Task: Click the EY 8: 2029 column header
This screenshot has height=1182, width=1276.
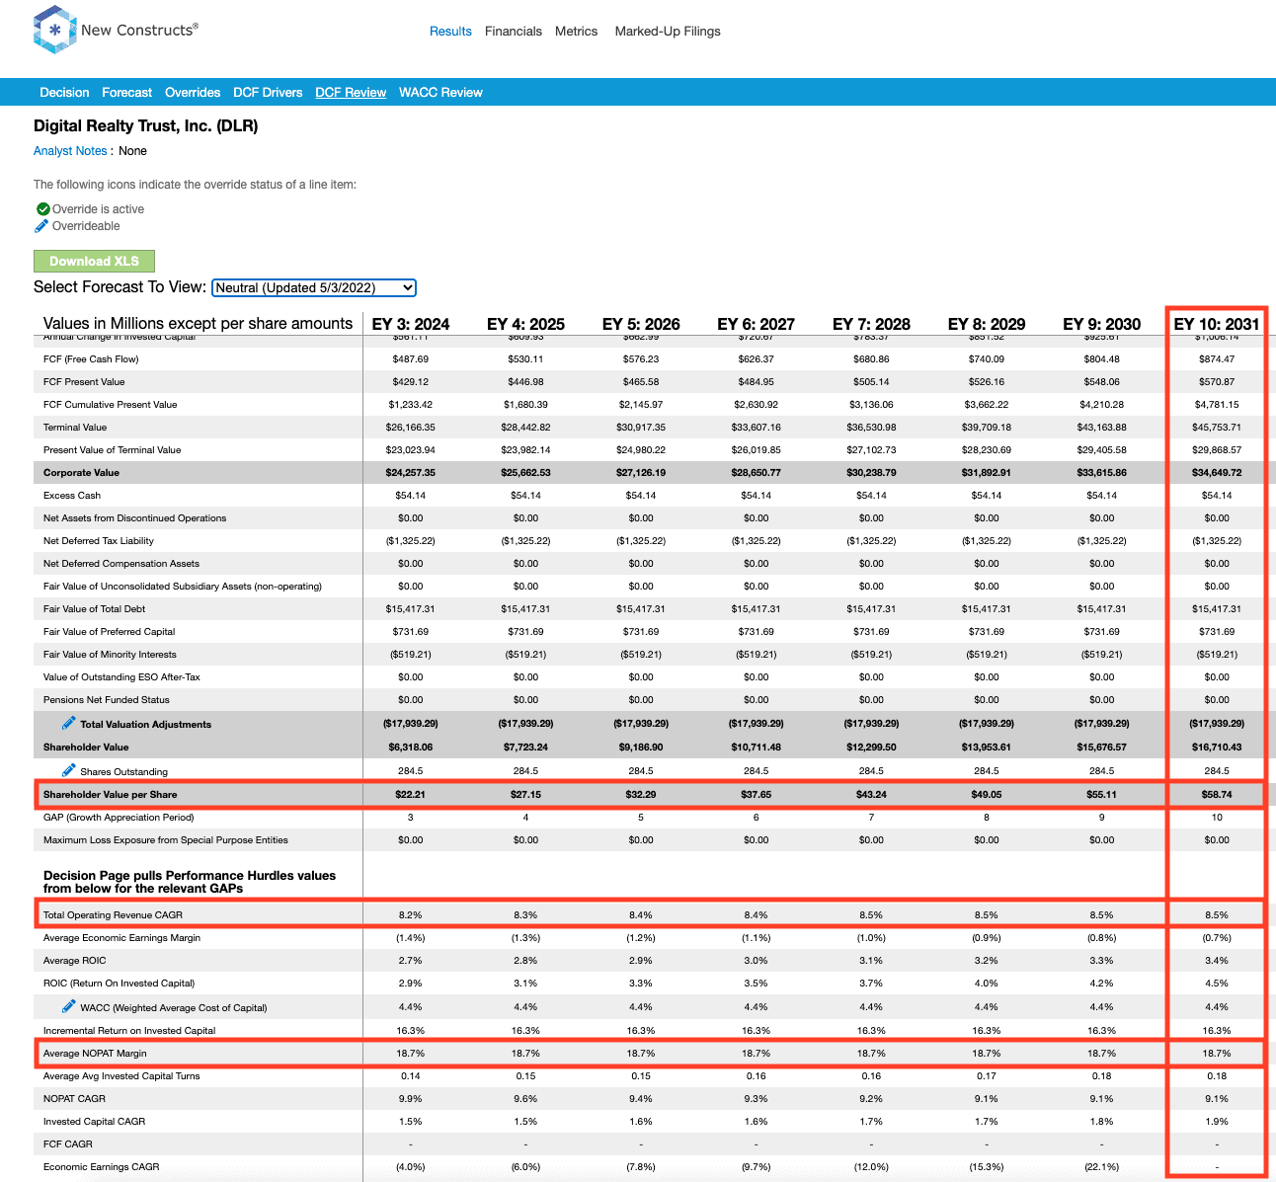Action: point(987,324)
